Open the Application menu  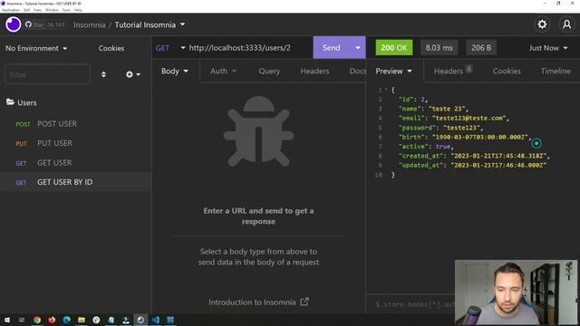click(11, 10)
